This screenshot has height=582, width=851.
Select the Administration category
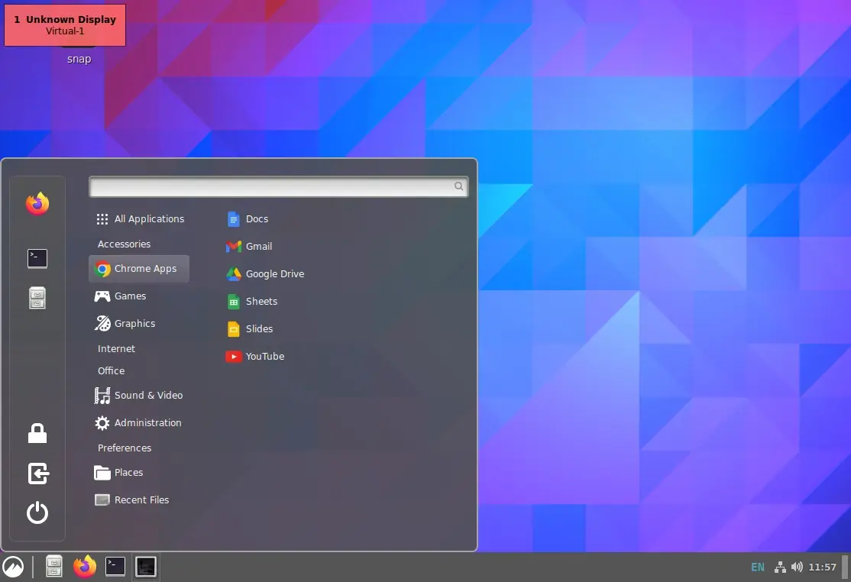[139, 422]
